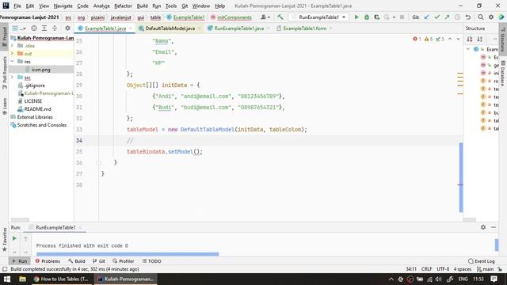Click the editor vertical scrollbar thumb

click(461, 177)
